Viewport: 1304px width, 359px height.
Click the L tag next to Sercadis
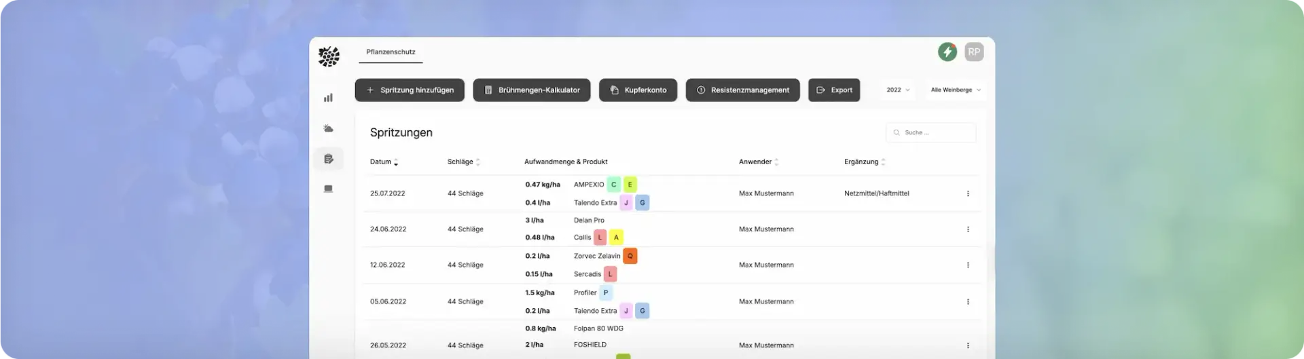[611, 274]
